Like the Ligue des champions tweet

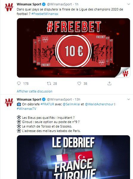tap(79, 84)
